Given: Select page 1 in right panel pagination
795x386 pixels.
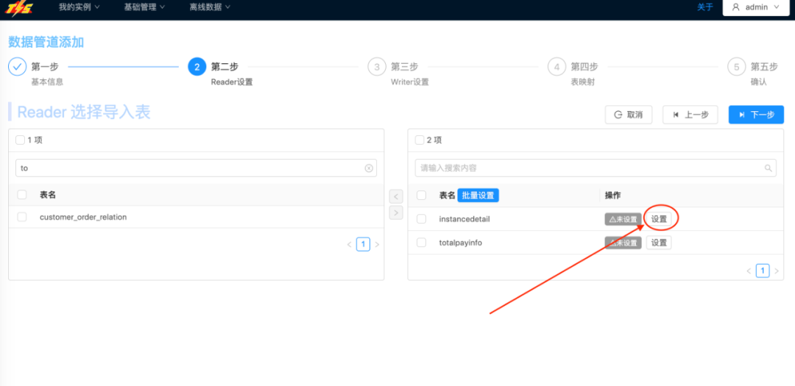Looking at the screenshot, I should click(x=763, y=271).
